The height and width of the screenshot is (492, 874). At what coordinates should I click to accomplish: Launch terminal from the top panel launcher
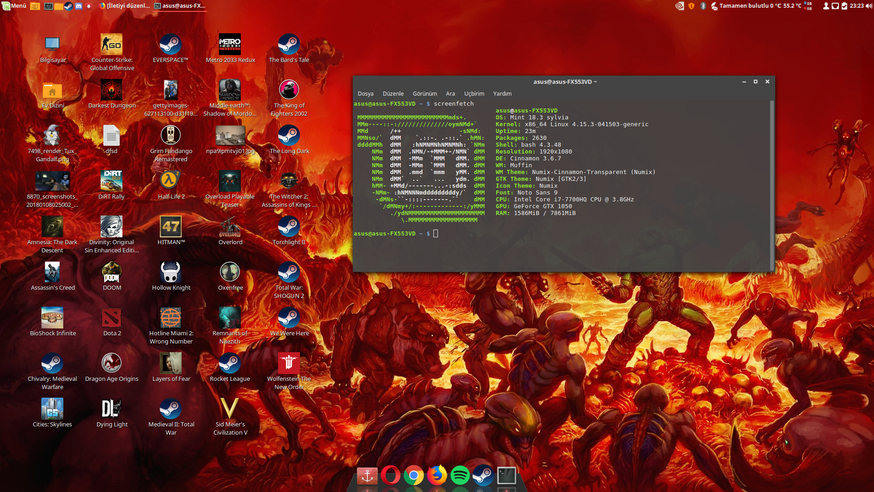tap(49, 6)
